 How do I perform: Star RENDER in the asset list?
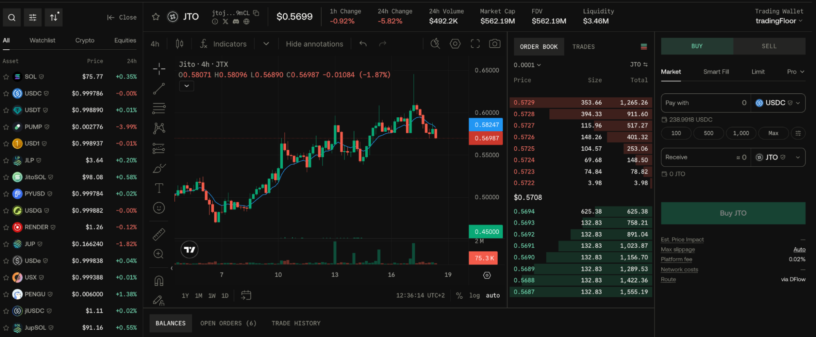click(x=6, y=227)
